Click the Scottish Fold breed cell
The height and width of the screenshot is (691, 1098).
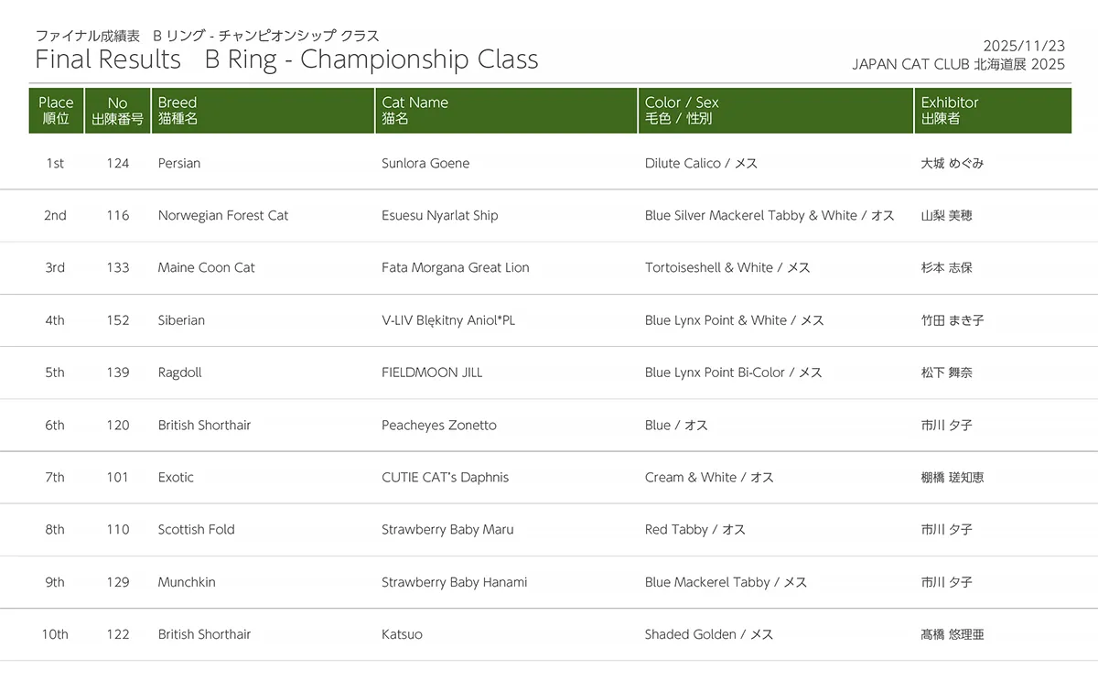(x=197, y=529)
